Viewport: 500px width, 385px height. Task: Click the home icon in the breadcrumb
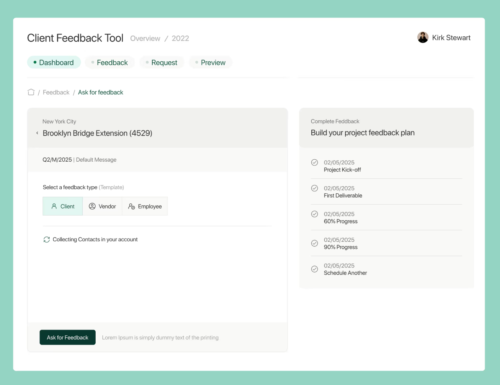tap(31, 92)
